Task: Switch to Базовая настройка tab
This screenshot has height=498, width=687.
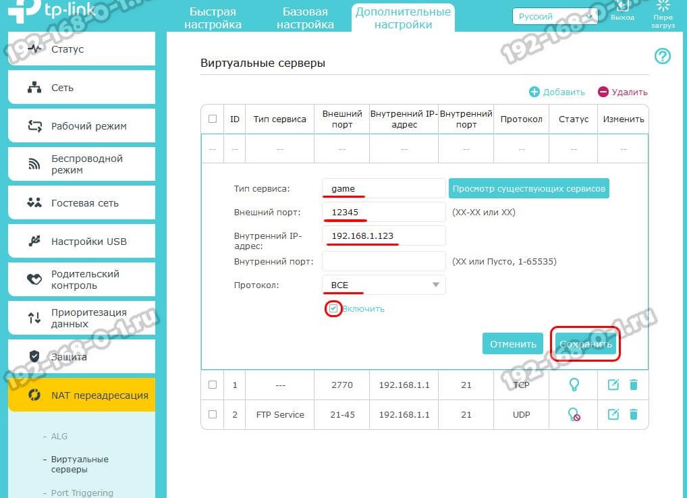Action: 306,18
